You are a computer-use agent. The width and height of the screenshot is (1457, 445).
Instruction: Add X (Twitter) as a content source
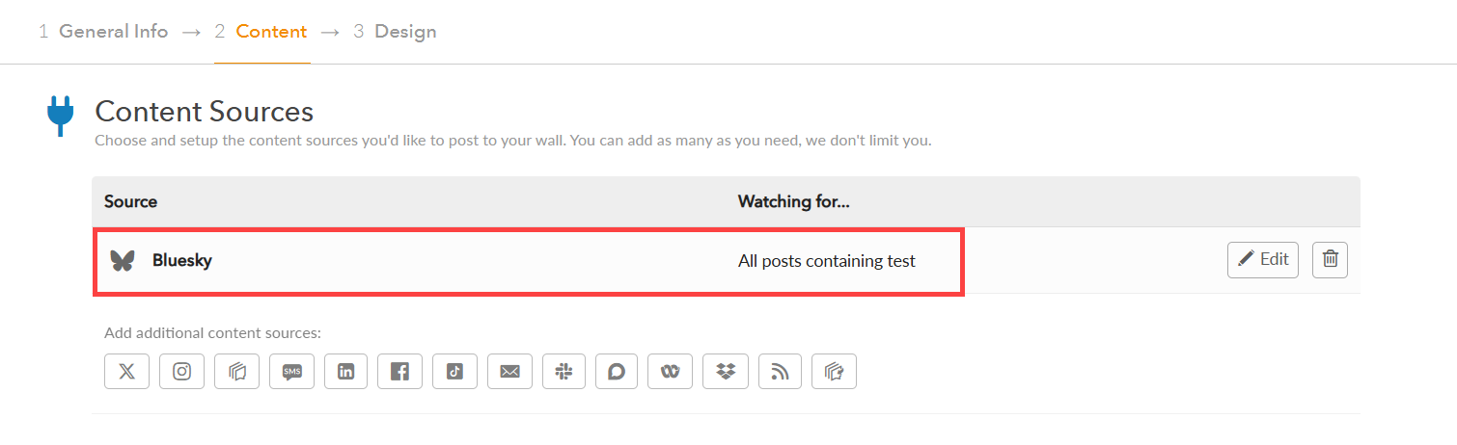[x=126, y=372]
